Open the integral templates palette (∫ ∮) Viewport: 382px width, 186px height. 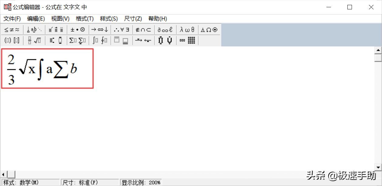coord(100,40)
